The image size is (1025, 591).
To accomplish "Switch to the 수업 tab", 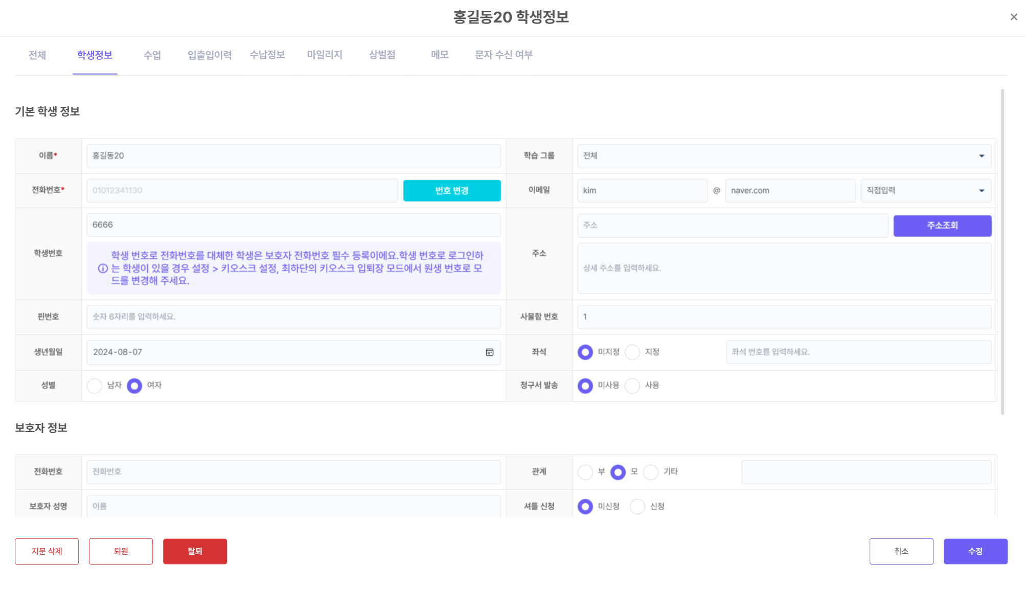I will pos(152,55).
